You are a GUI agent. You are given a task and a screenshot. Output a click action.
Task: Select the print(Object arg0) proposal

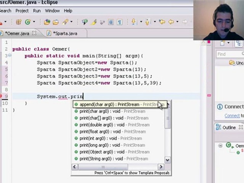(x=118, y=152)
